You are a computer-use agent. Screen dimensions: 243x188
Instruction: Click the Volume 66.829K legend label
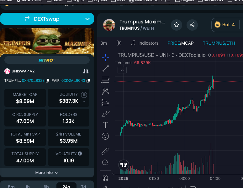[x=134, y=63]
